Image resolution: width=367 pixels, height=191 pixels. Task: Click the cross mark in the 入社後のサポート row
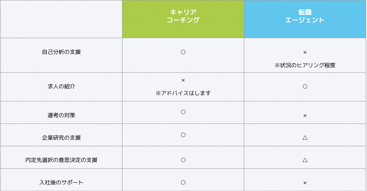(305, 183)
